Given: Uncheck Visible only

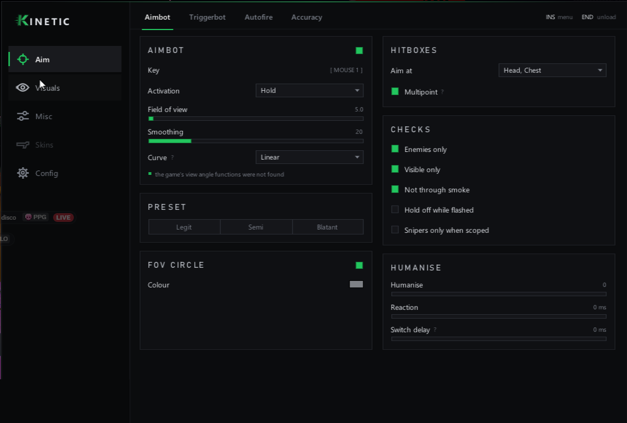Looking at the screenshot, I should (394, 169).
